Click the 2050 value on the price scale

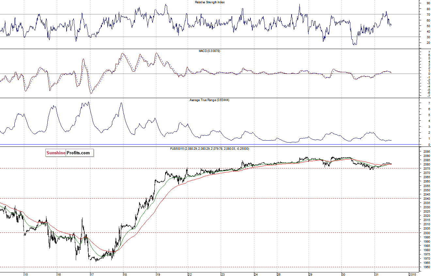426,190
